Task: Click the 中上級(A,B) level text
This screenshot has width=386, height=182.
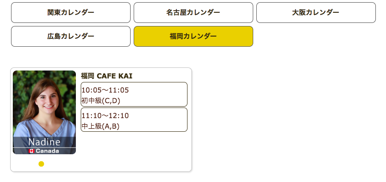Action: (101, 126)
